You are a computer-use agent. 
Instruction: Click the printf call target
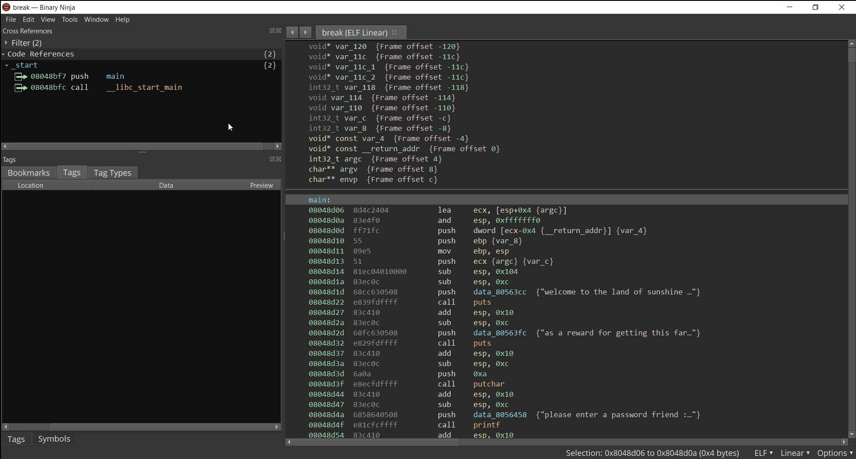coord(487,425)
